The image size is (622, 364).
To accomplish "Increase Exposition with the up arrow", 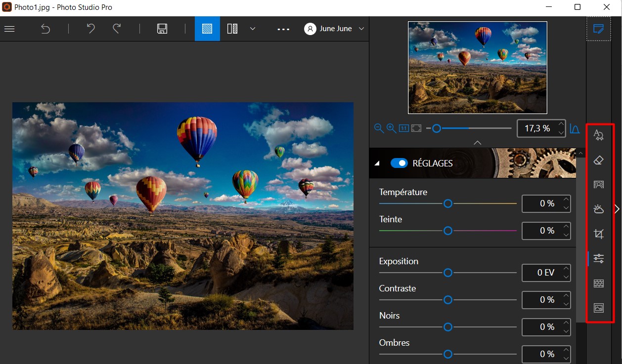I will coord(566,268).
